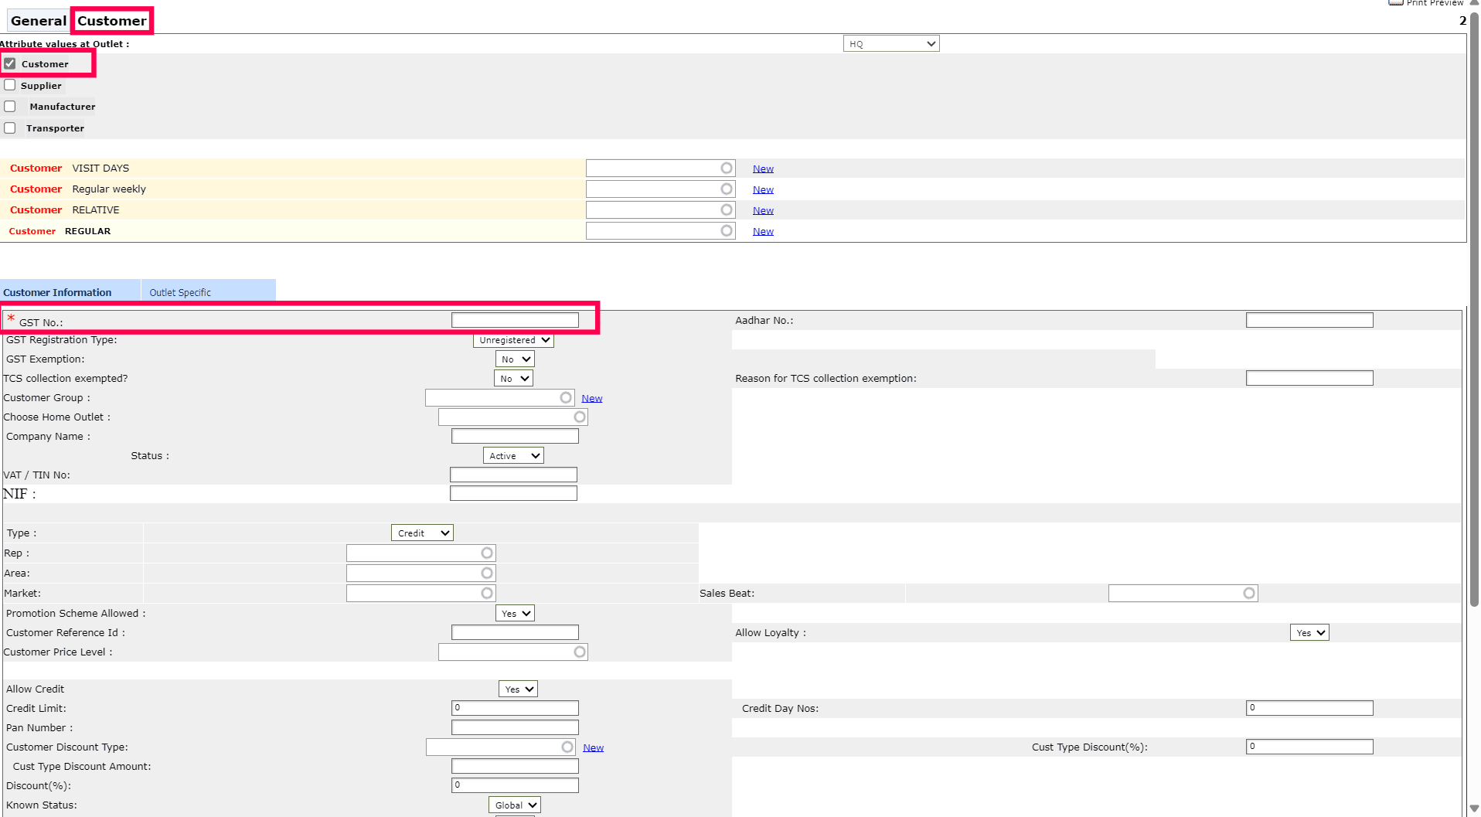Click New link beside Customer Discount Type
Screen dimensions: 1481x817
594,747
